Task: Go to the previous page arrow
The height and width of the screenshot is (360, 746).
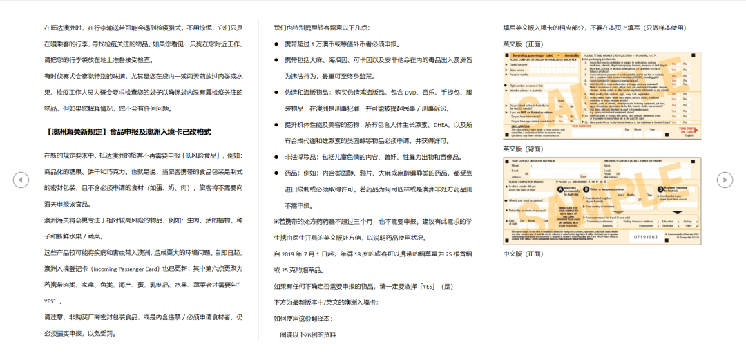Action: pos(21,180)
